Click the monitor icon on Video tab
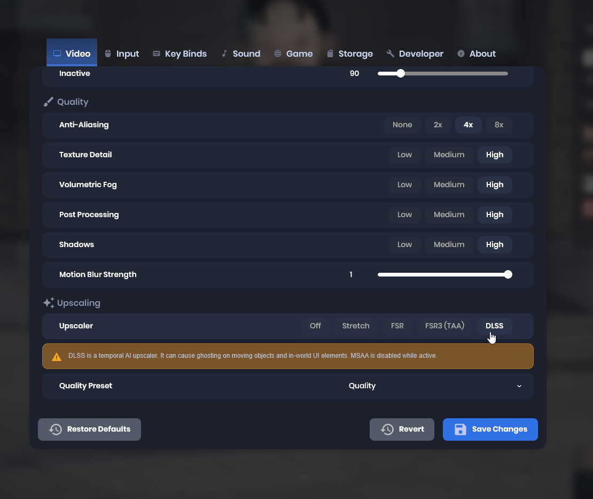 [57, 53]
